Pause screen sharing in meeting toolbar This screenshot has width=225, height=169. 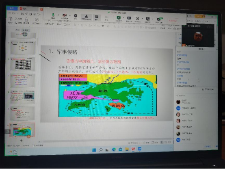tap(129, 19)
